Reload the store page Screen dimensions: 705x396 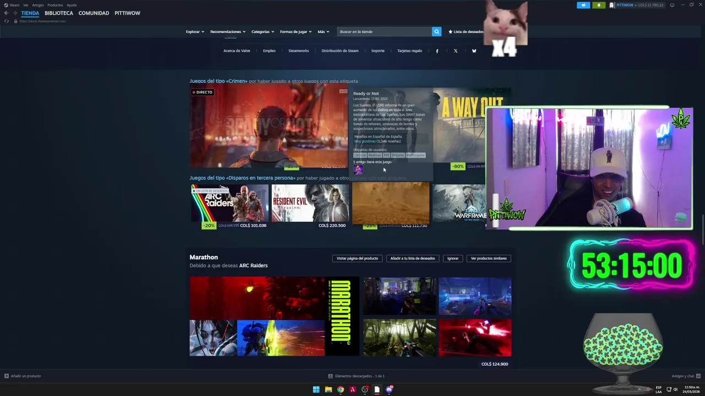(x=6, y=21)
